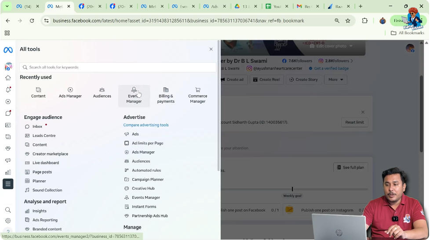Open the browser apps grid icon
Screen dimensions: 430x240
tap(7, 33)
